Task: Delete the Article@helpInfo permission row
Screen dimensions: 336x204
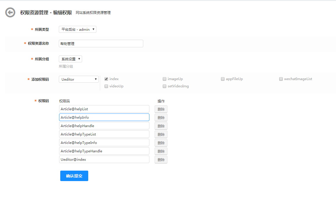Action: pos(161,118)
